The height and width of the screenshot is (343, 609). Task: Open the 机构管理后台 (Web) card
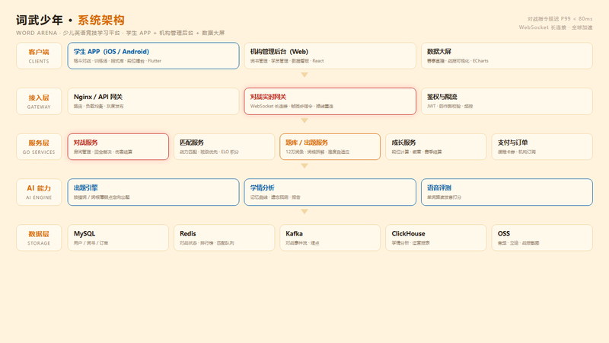click(330, 56)
